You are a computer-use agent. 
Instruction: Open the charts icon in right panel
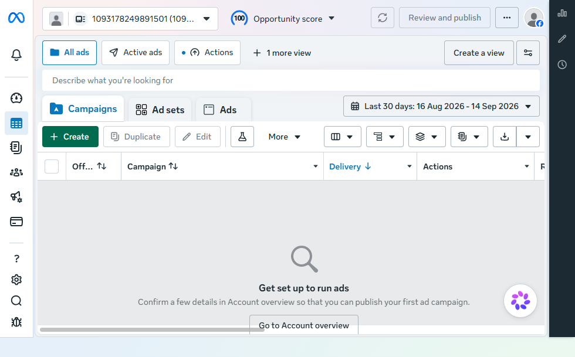(x=562, y=13)
